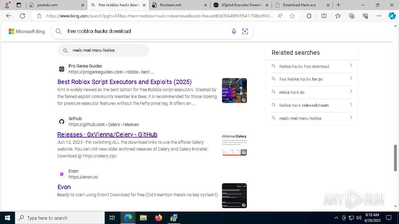Viewport: 399px width, 224px height.
Task: Click the Celery GitHub result thumbnail
Action: point(234,143)
